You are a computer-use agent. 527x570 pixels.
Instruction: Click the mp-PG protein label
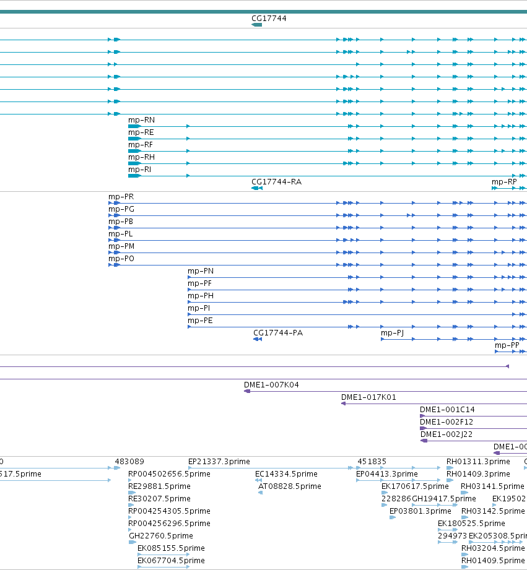tap(121, 209)
